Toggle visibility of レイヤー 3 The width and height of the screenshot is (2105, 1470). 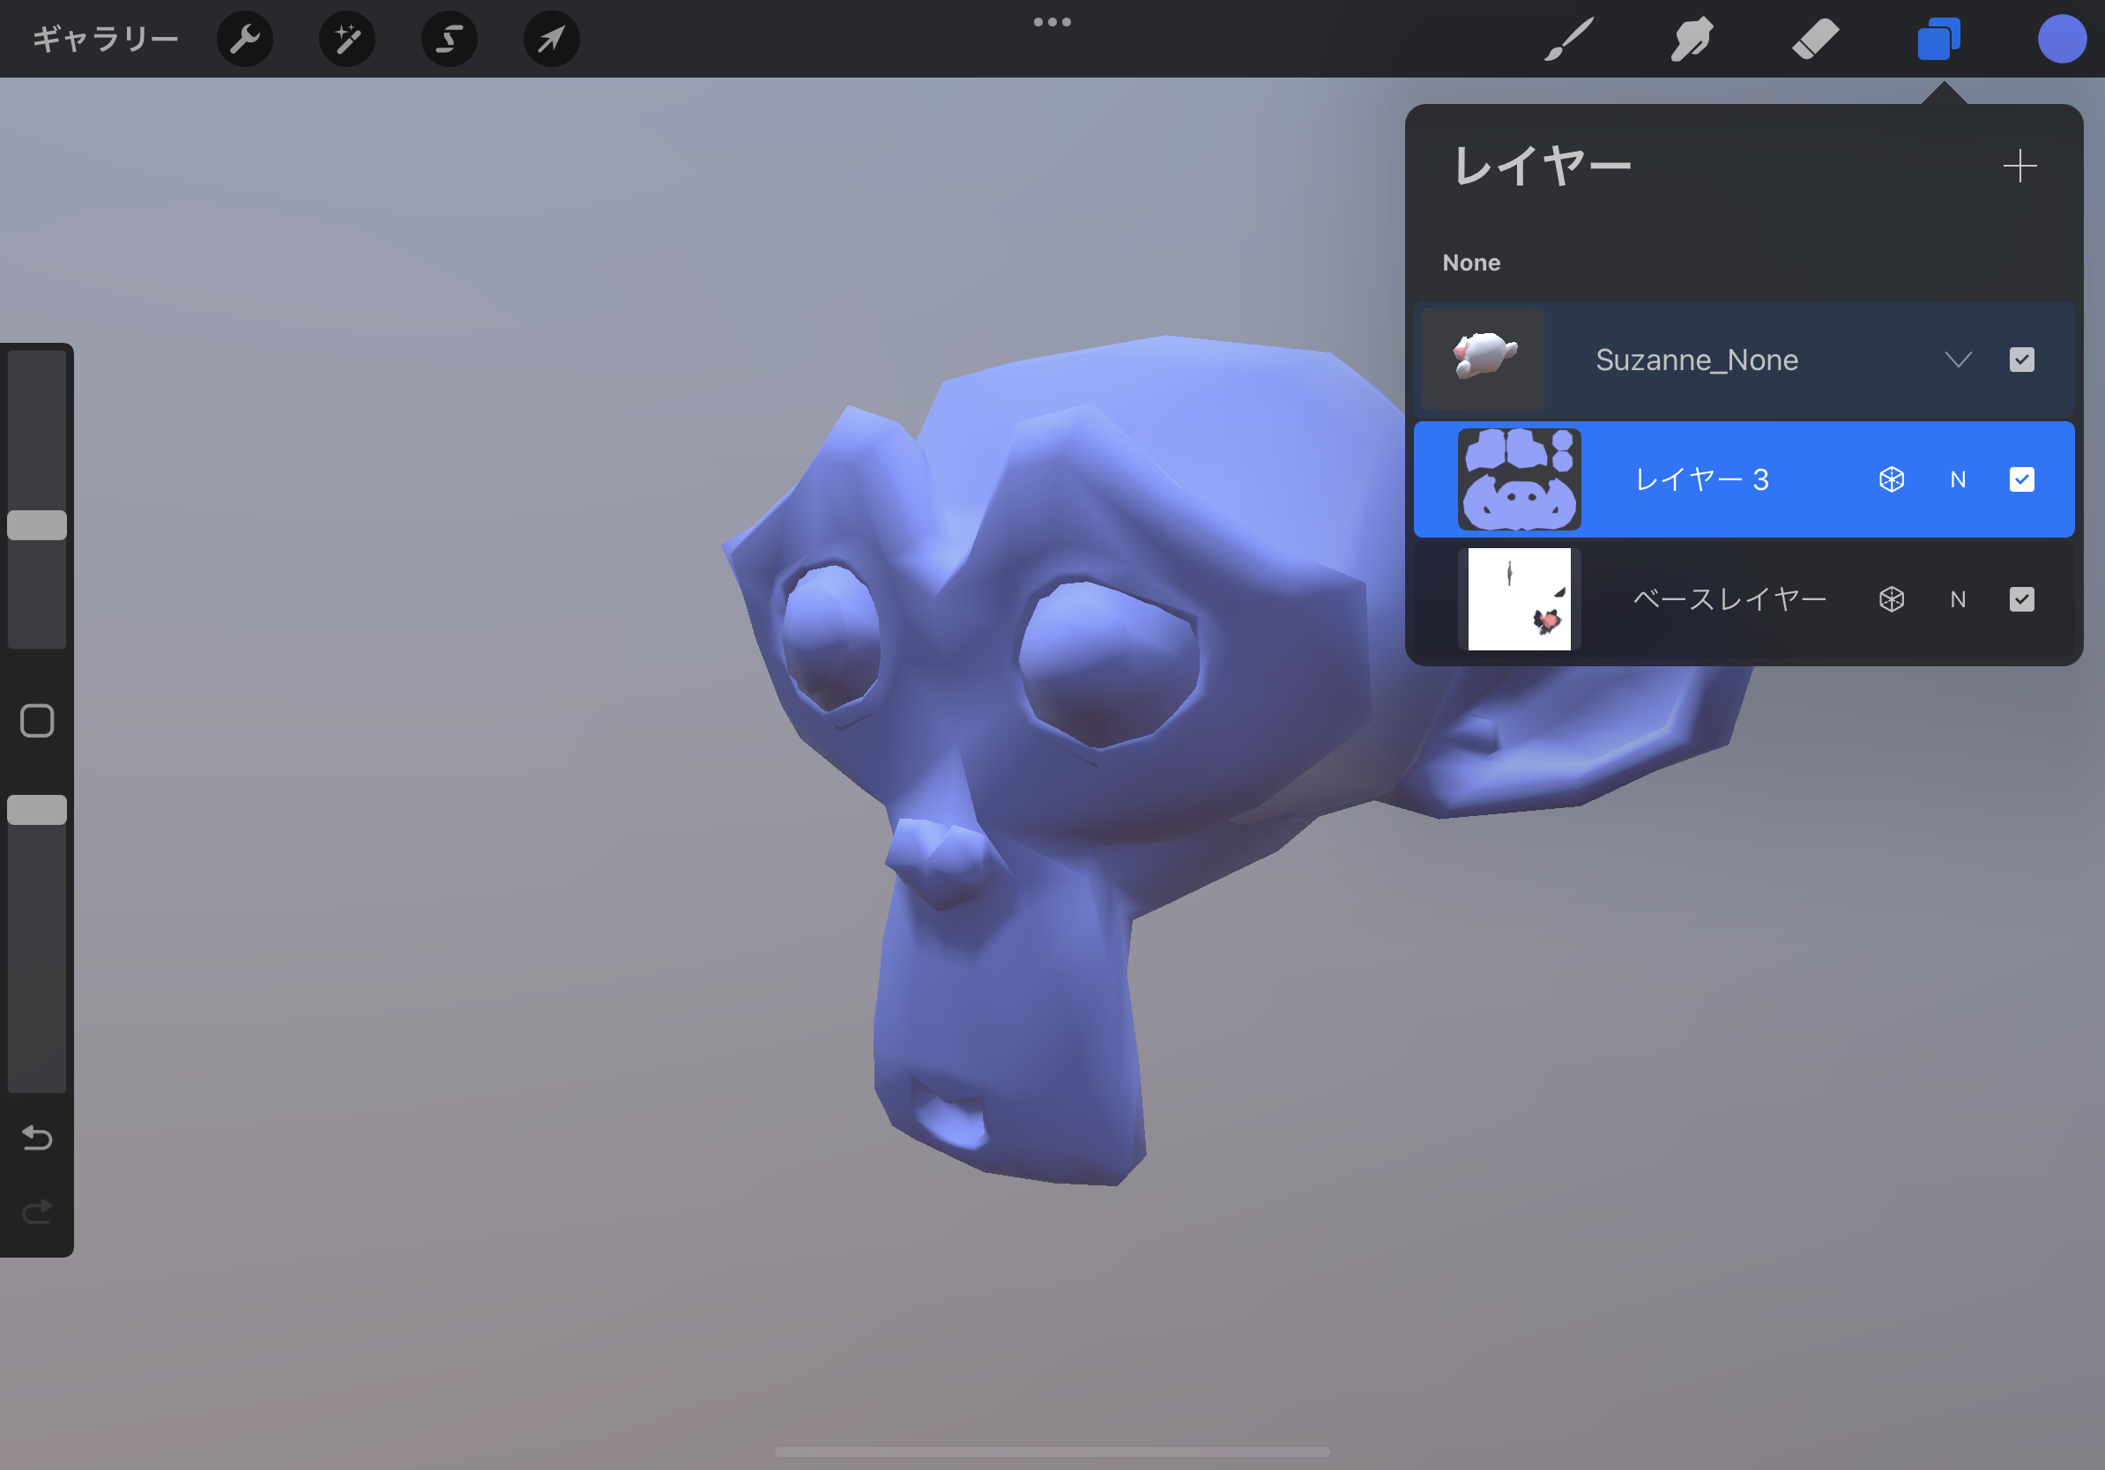2021,479
